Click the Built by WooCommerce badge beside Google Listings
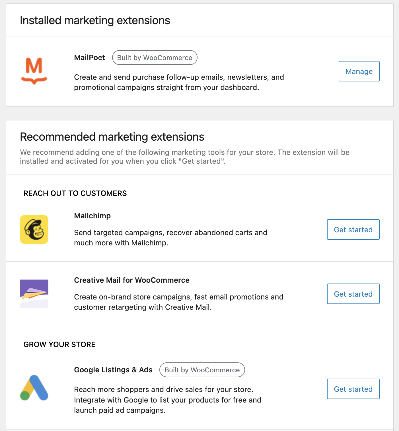This screenshot has height=431, width=399. click(x=202, y=370)
